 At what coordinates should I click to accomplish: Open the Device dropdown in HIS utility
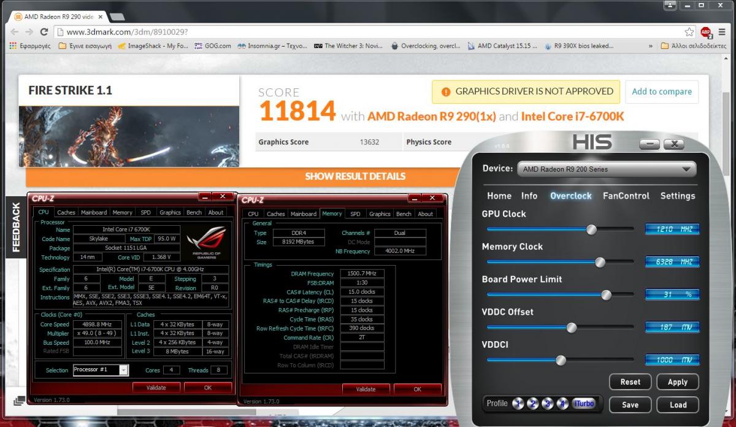coord(607,169)
